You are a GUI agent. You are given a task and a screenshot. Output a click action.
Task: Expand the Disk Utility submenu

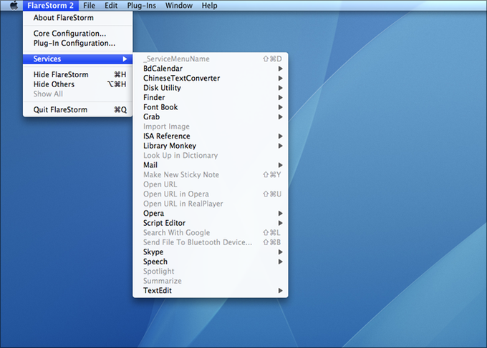pyautogui.click(x=211, y=88)
